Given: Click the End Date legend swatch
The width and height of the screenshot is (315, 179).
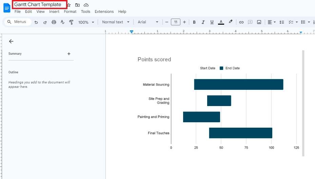Looking at the screenshot, I should click(221, 68).
